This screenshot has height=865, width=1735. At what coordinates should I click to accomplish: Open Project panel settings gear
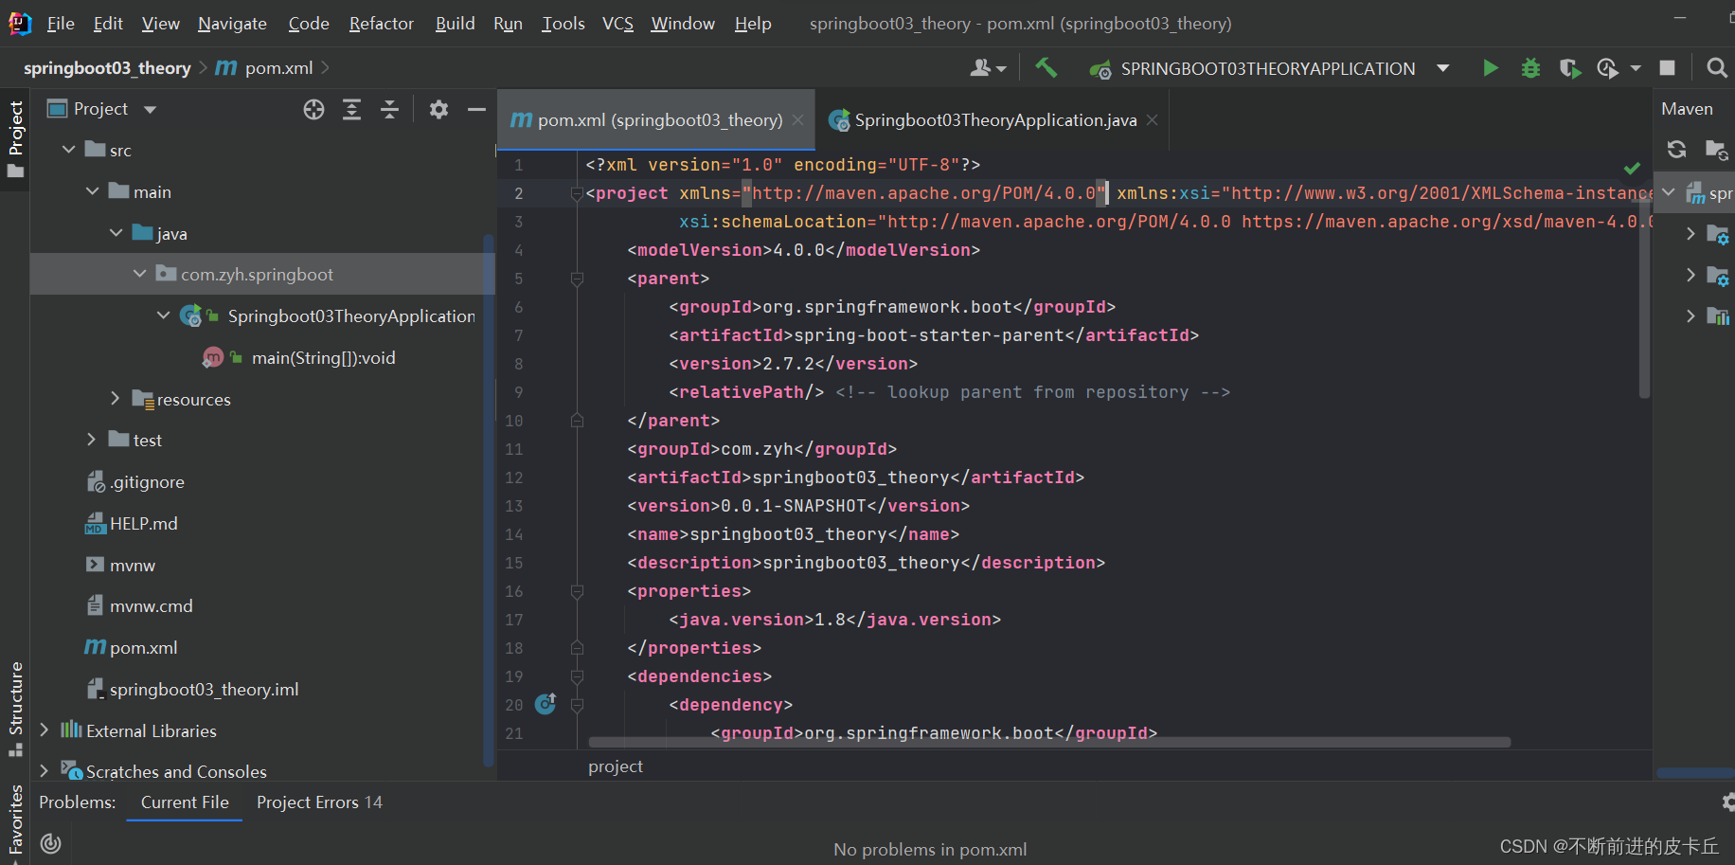click(x=438, y=110)
